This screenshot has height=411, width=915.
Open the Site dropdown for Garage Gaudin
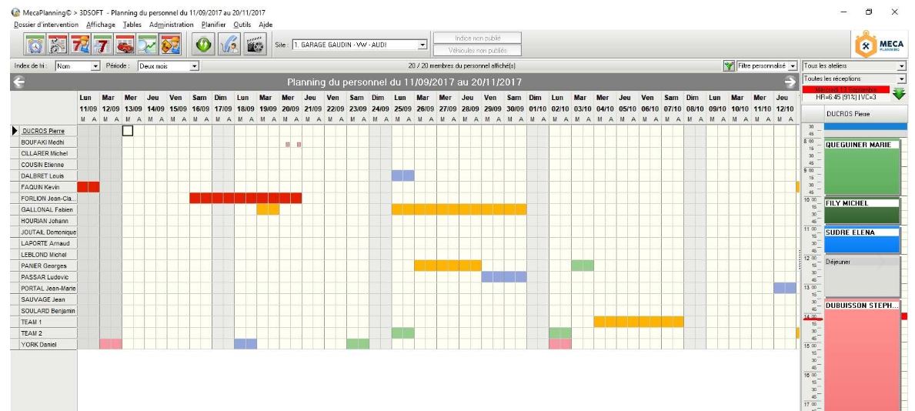(x=422, y=45)
